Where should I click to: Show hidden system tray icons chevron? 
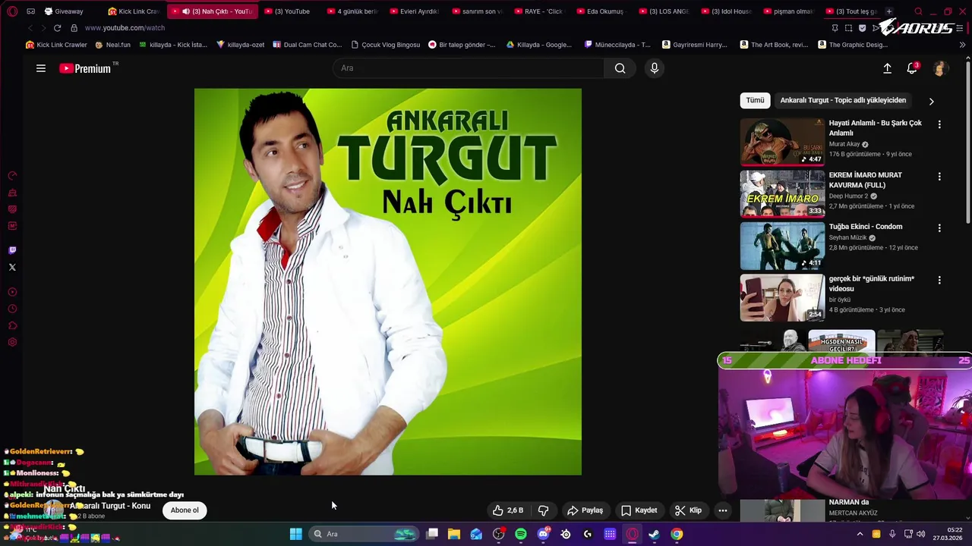pyautogui.click(x=860, y=534)
